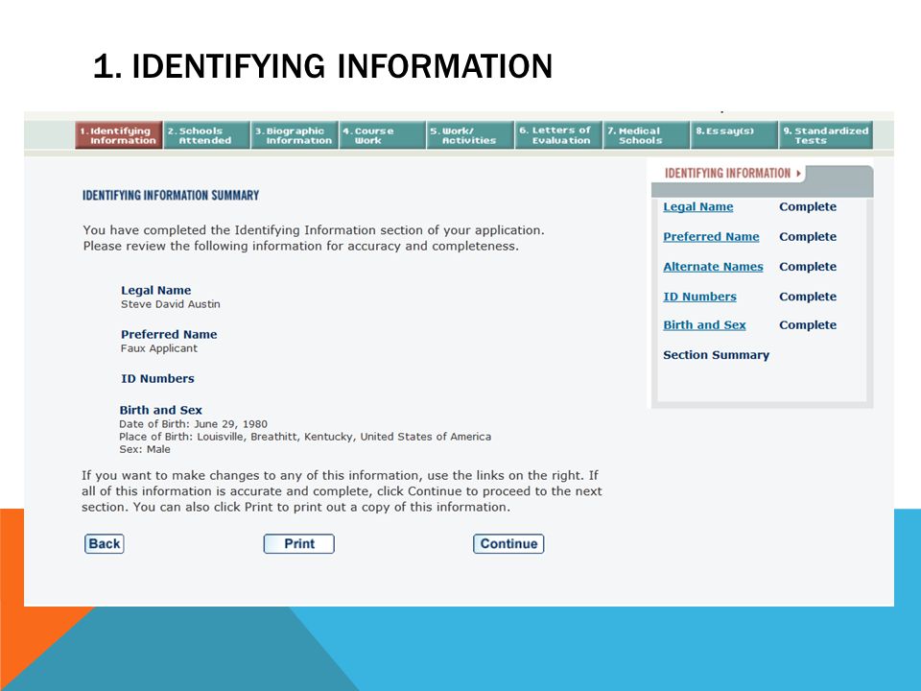Viewport: 921px width, 691px height.
Task: Click the Preferred Name heading in summary
Action: (169, 334)
